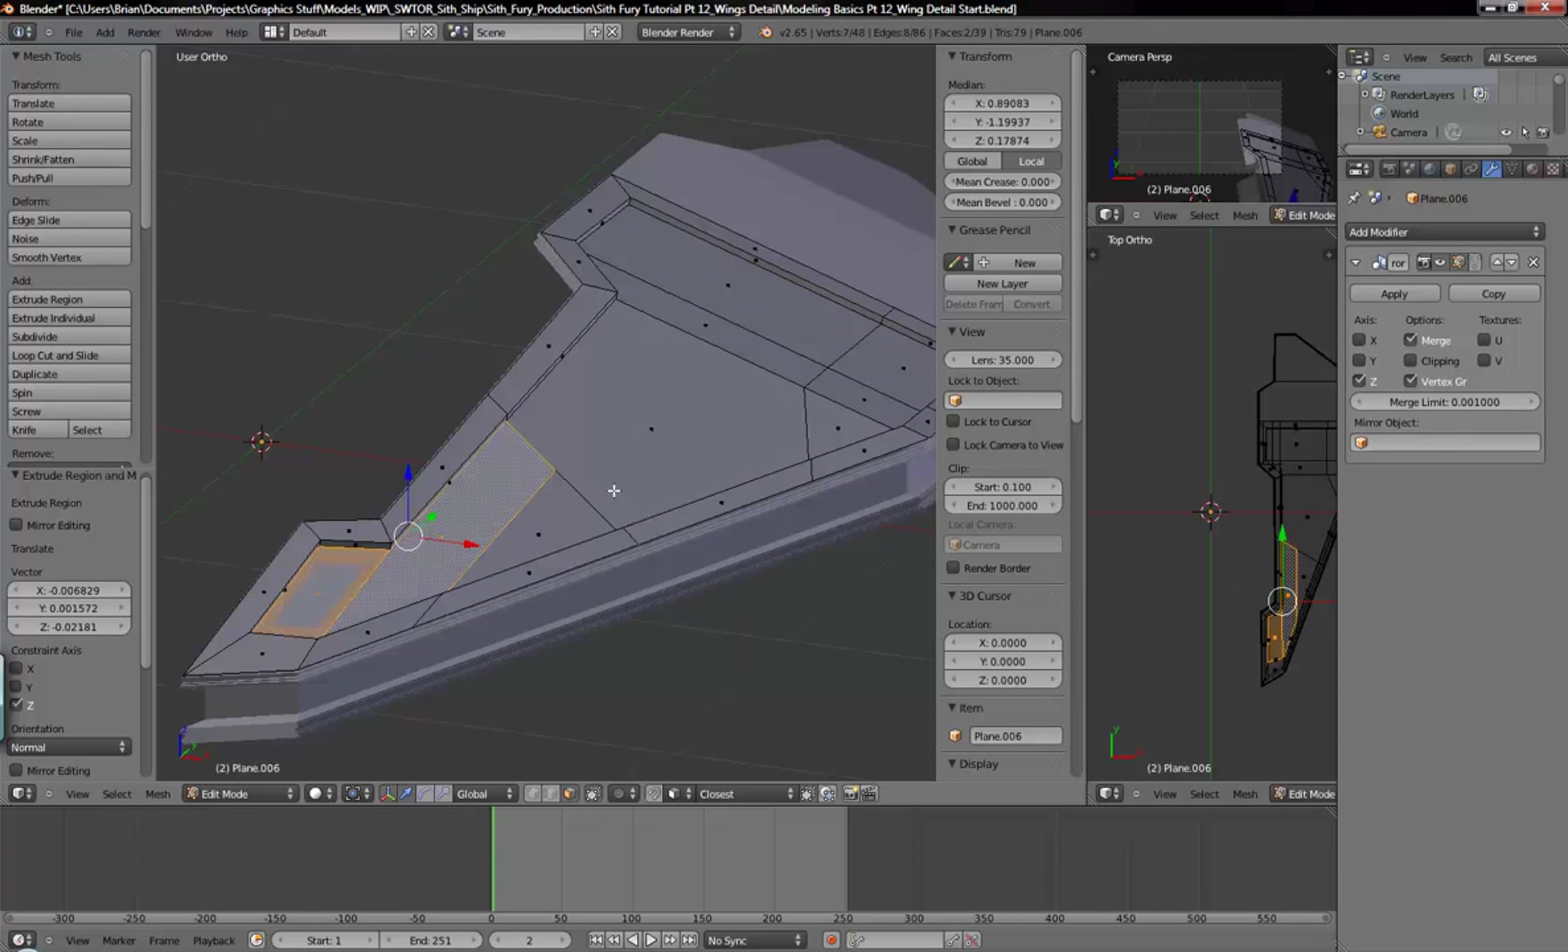Image resolution: width=1568 pixels, height=952 pixels.
Task: Click the snap magnet icon
Action: coord(654,794)
